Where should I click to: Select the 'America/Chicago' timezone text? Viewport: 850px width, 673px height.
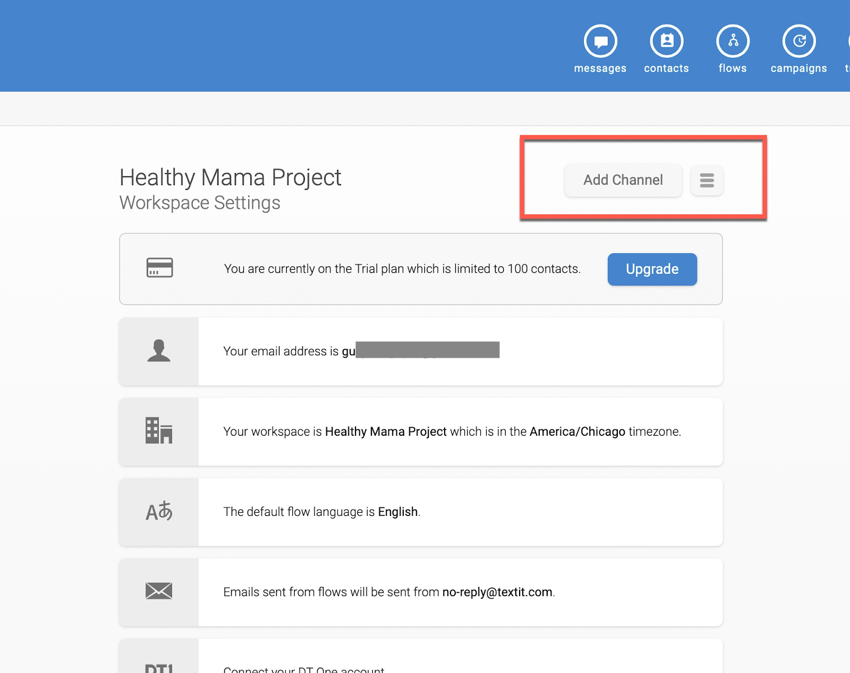tap(577, 432)
